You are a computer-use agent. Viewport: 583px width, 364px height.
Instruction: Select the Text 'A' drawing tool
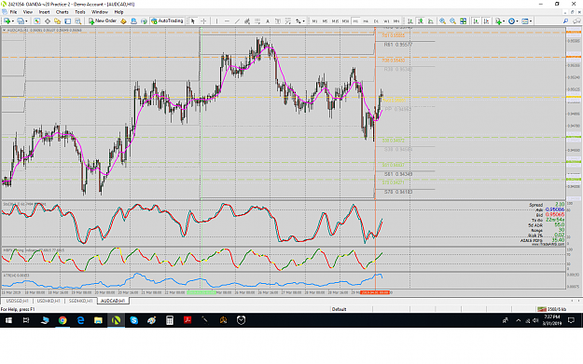point(268,21)
